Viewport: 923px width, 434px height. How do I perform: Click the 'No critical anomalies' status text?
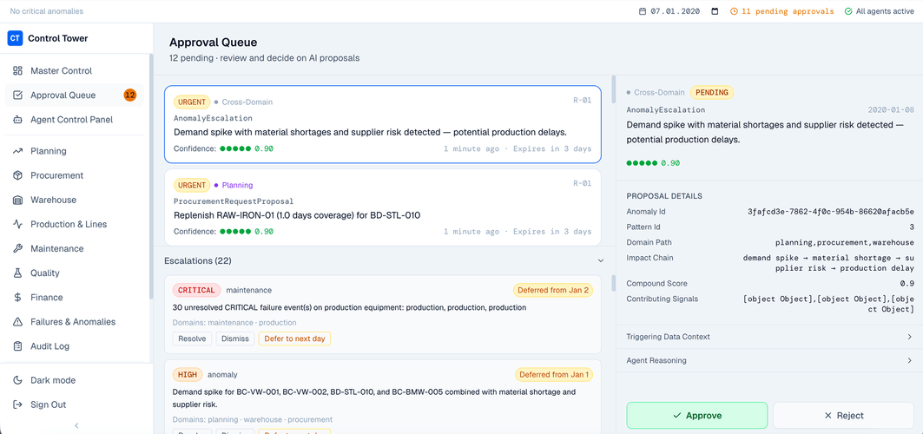pos(47,11)
